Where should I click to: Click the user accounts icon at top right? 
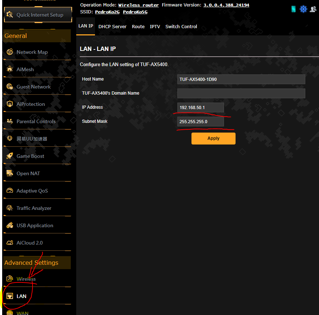coord(313,9)
